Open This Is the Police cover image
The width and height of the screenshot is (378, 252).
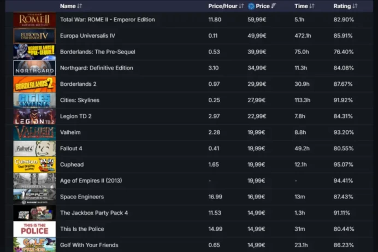click(34, 229)
